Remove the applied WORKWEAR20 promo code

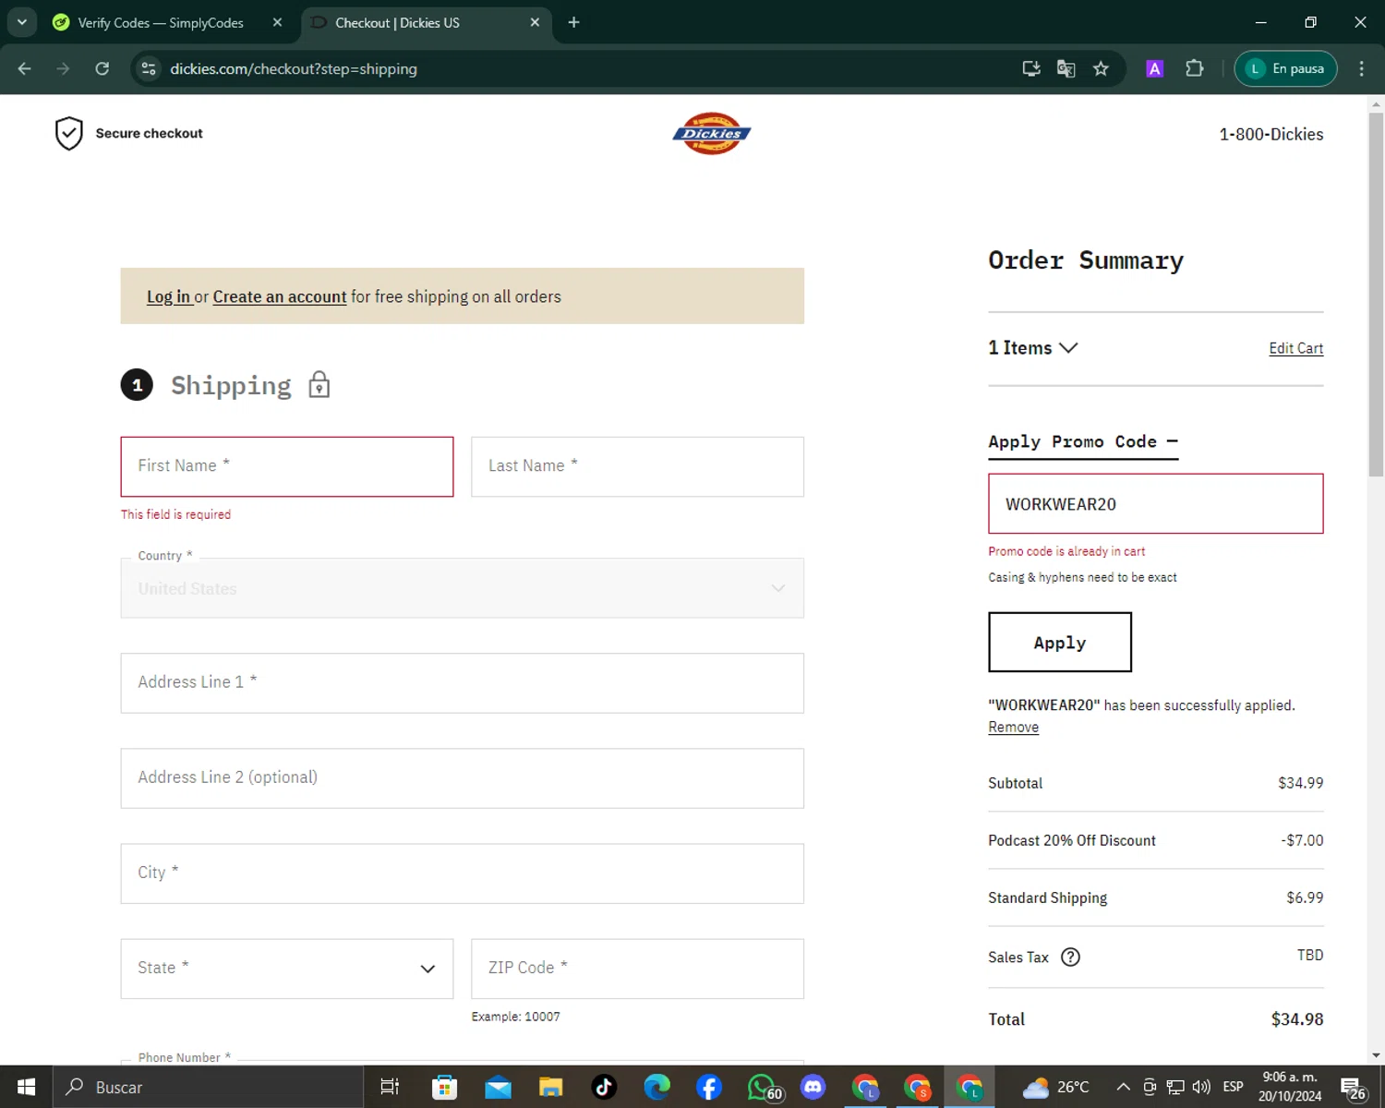tap(1013, 727)
